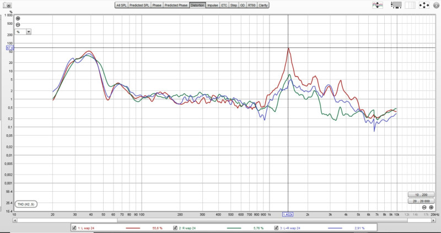Switch to Predicted SPL tab

(139, 5)
